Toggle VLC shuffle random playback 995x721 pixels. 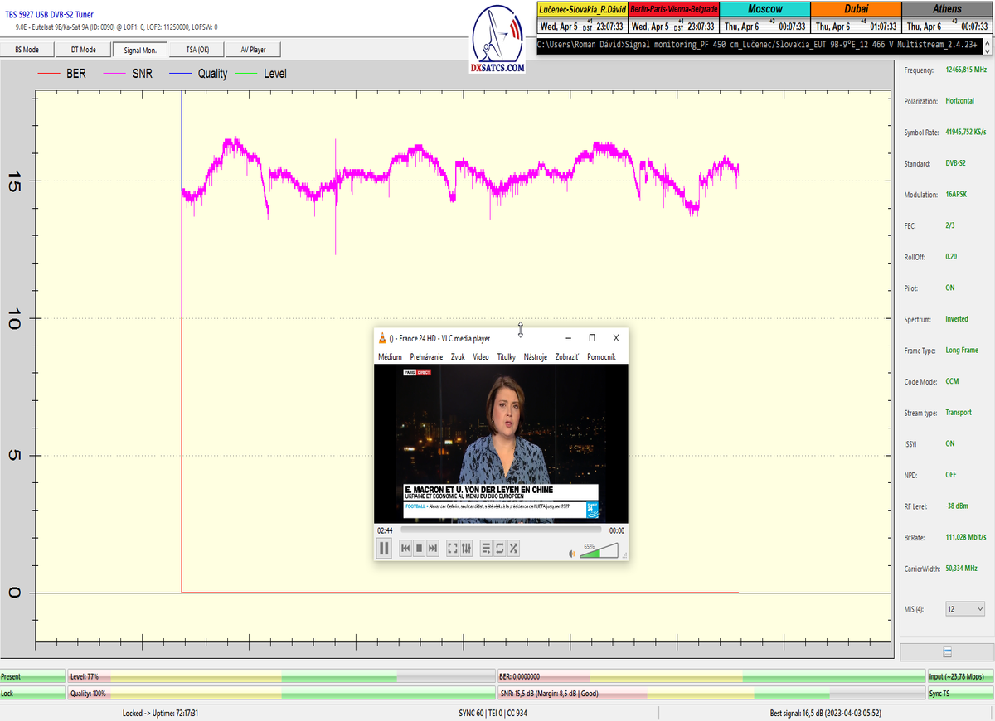click(514, 548)
